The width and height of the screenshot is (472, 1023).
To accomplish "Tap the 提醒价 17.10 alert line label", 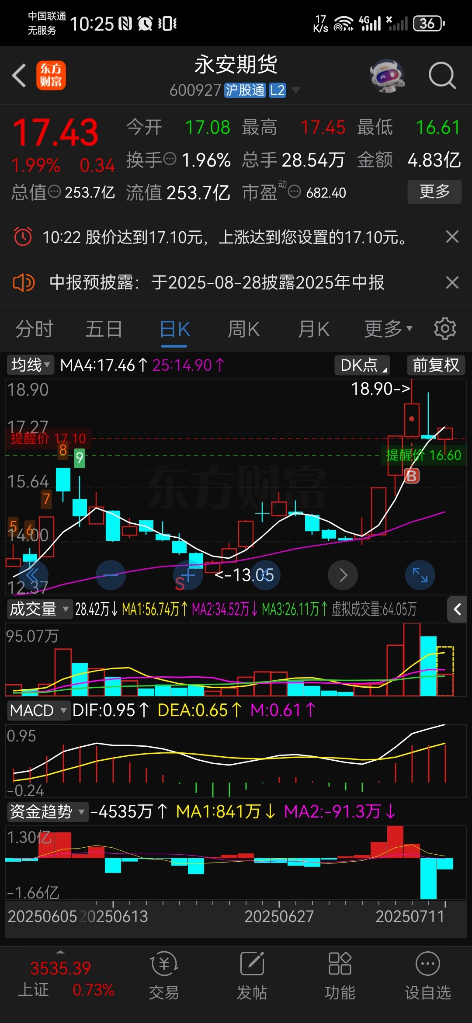I will click(48, 438).
